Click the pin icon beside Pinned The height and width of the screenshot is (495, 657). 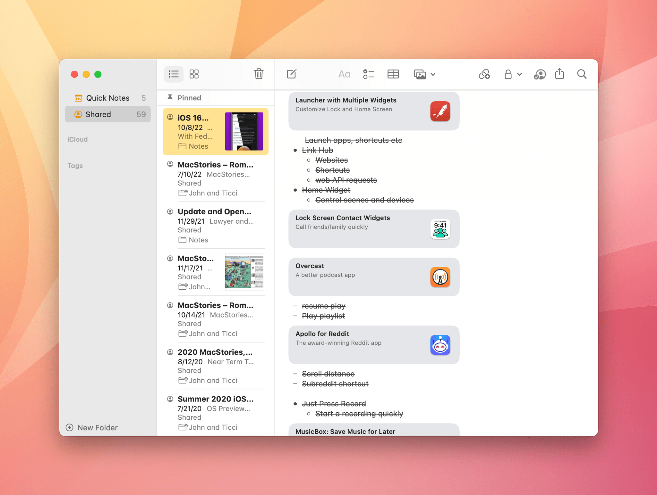point(170,98)
